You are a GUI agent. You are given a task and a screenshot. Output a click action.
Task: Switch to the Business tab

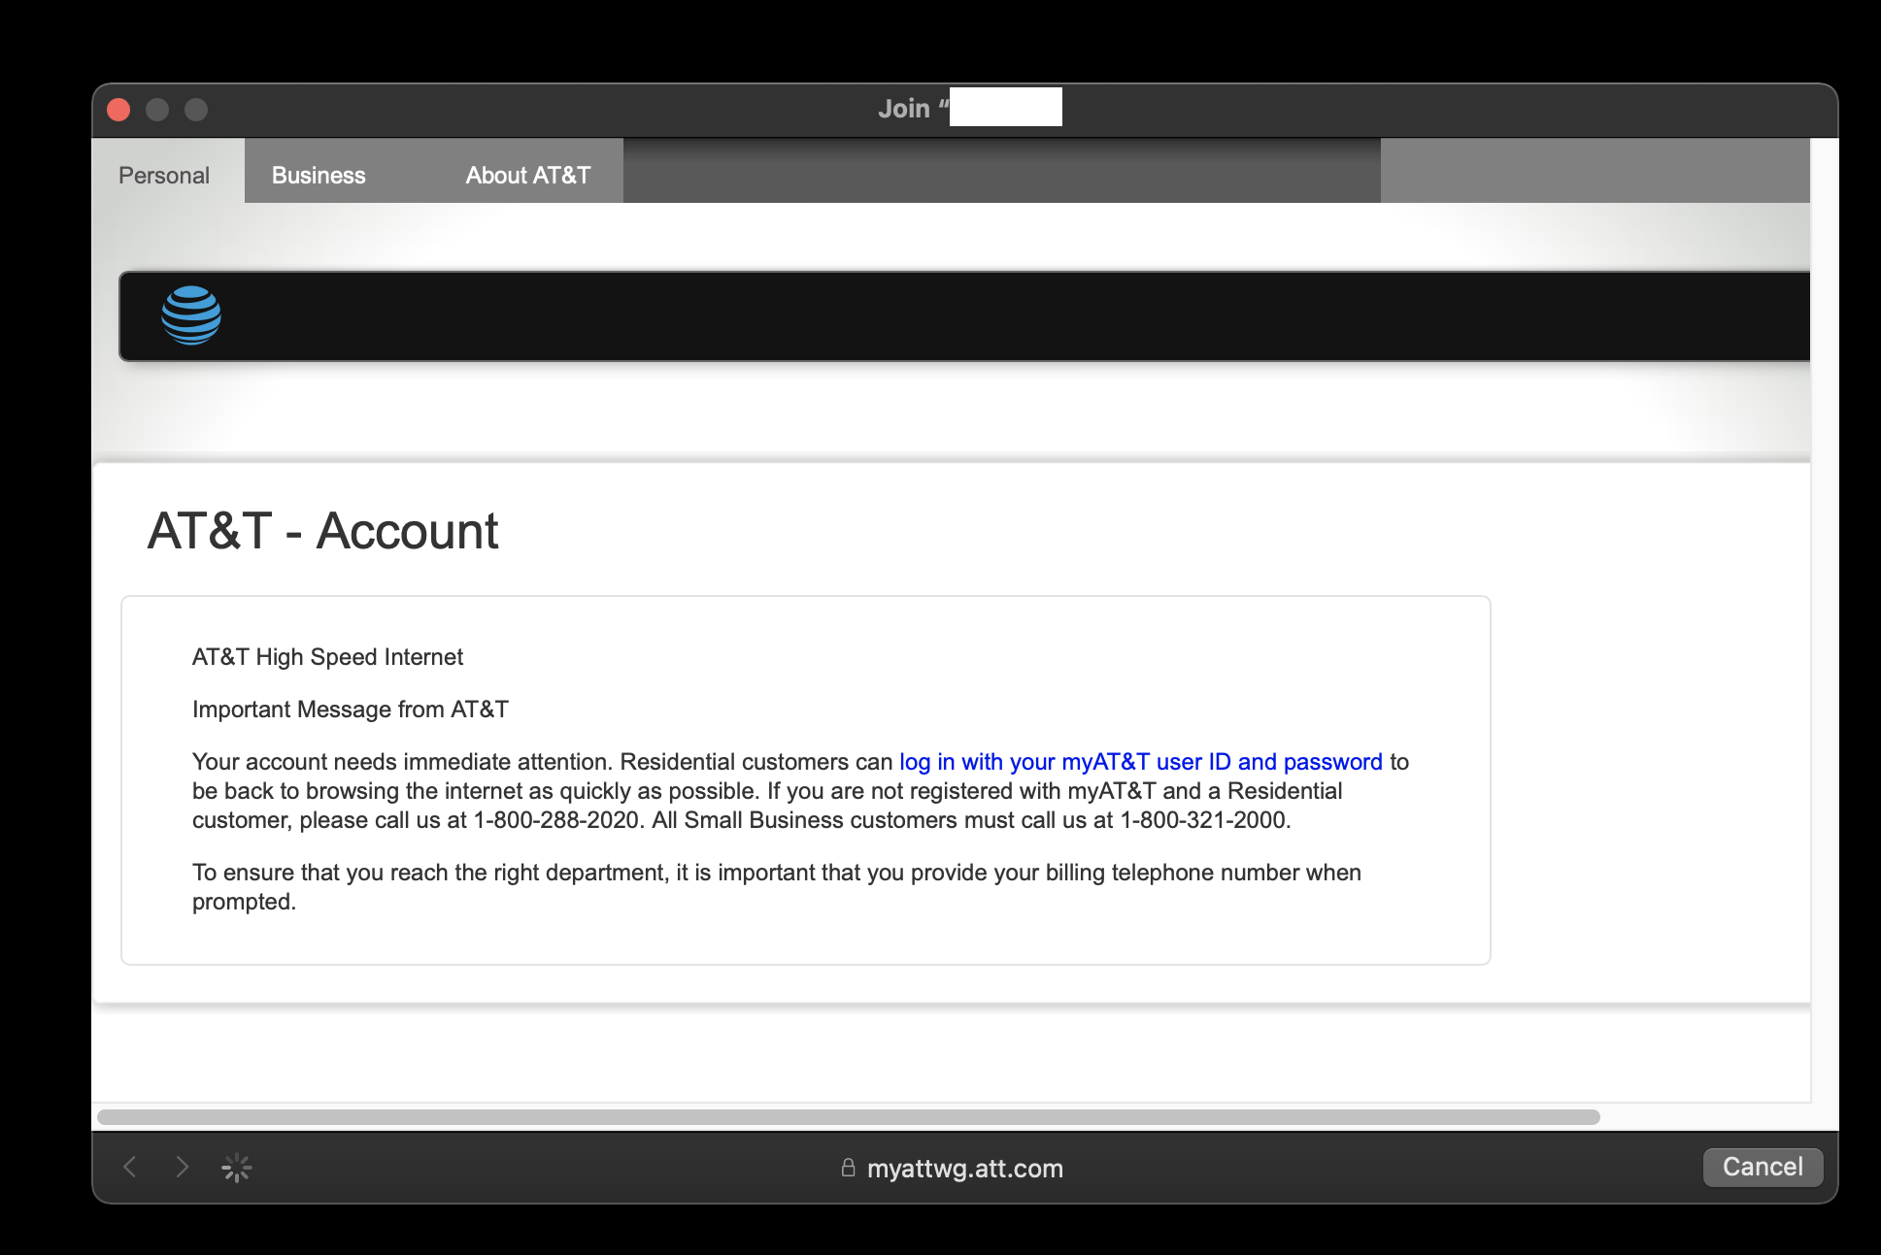319,175
